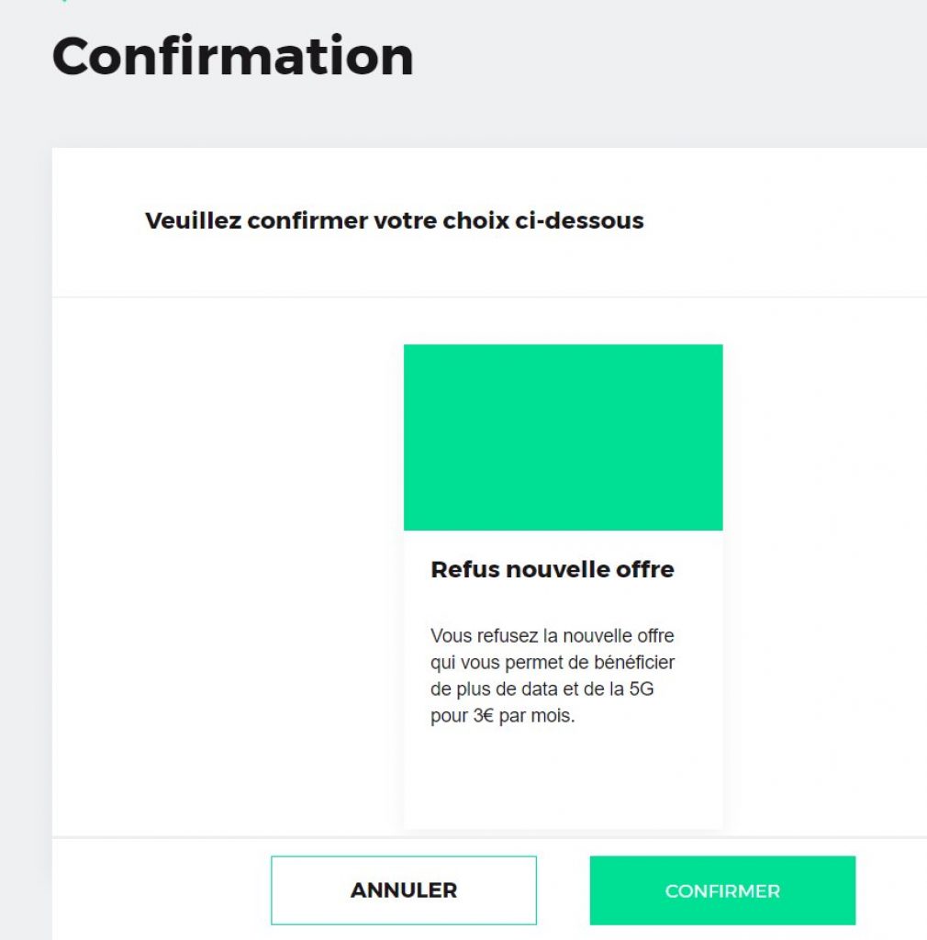Click the "5G" mention in the card description
927x940 pixels.
[642, 689]
